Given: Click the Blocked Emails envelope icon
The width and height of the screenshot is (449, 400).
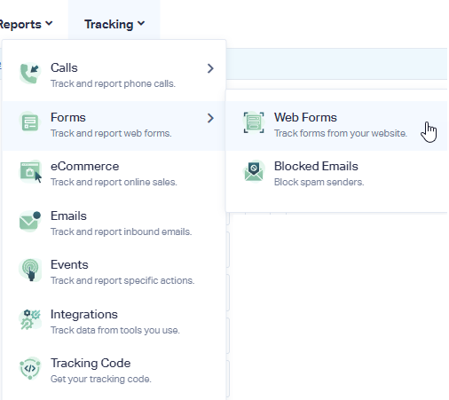Looking at the screenshot, I should (254, 171).
